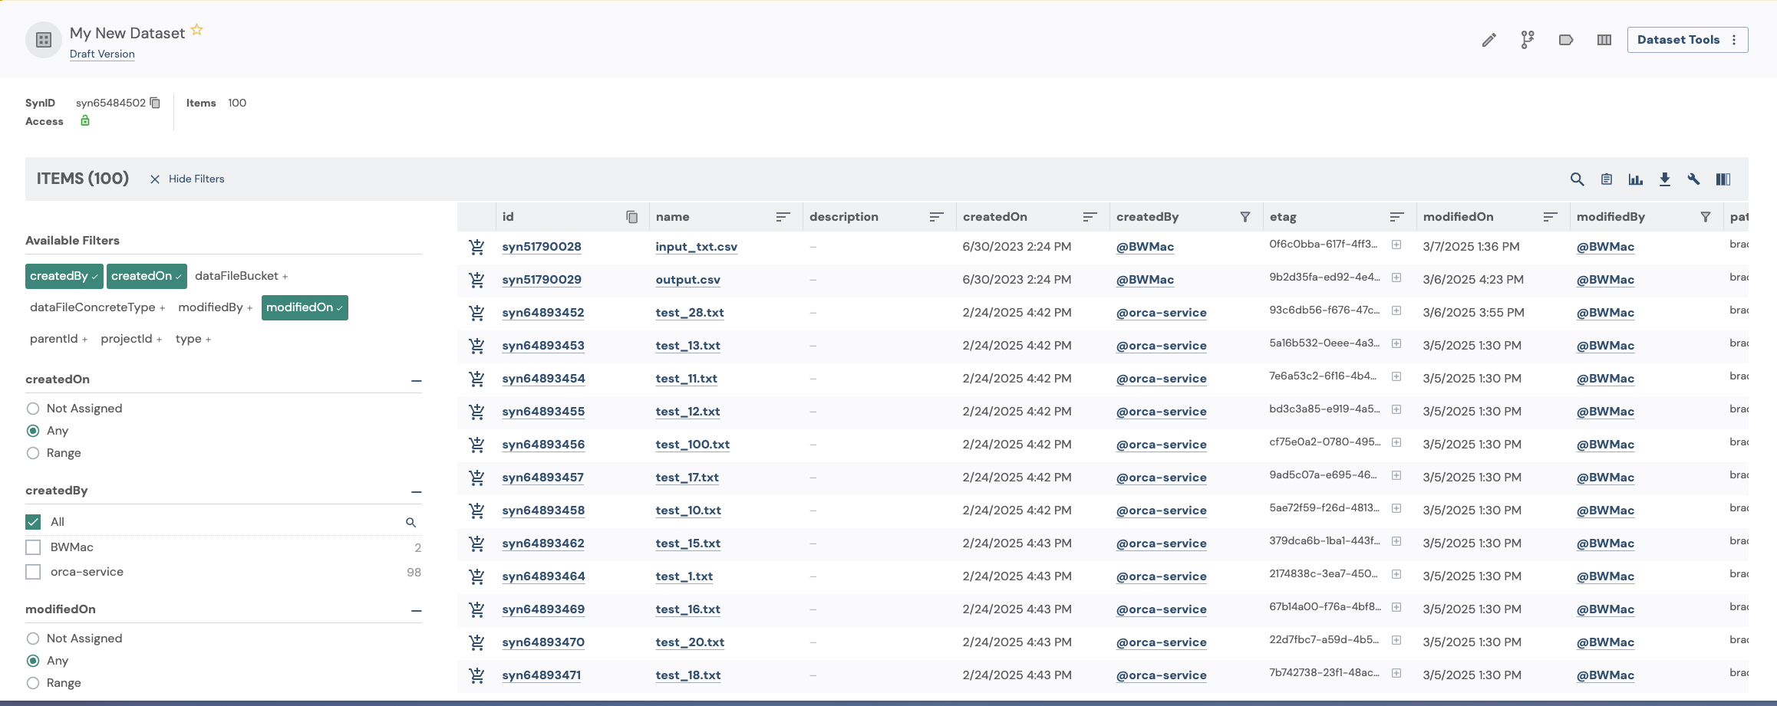The width and height of the screenshot is (1777, 706).
Task: Uncheck the All checkbox under createdBy
Action: point(33,521)
